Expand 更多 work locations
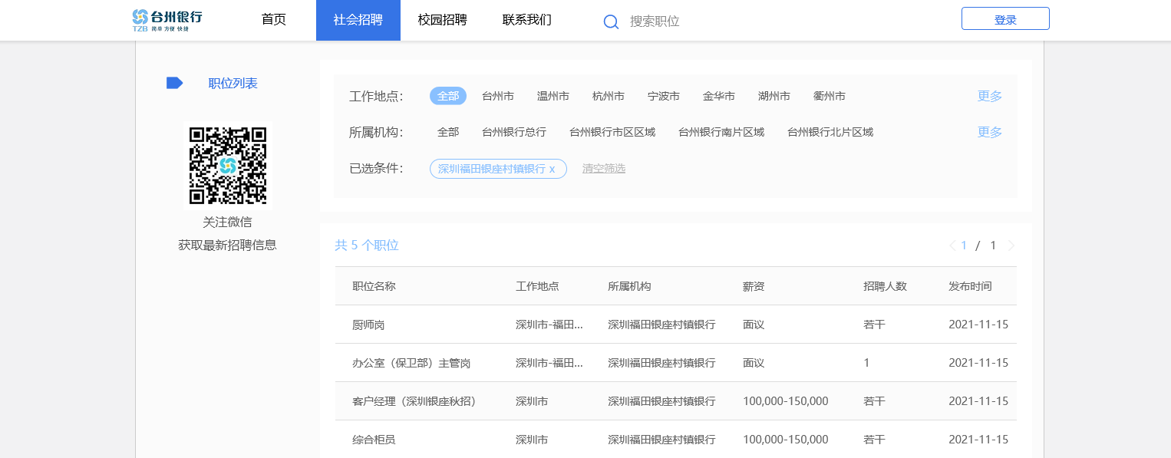 [x=990, y=96]
